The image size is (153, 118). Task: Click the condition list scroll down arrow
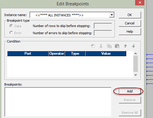pyautogui.click(x=136, y=75)
